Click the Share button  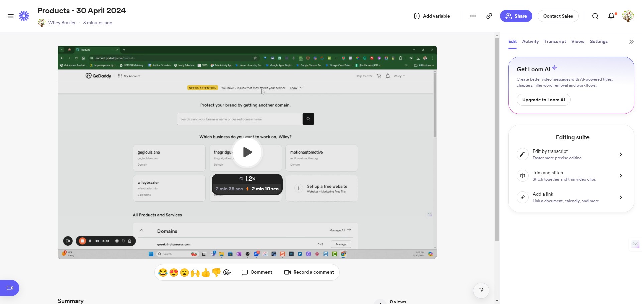[x=516, y=16]
